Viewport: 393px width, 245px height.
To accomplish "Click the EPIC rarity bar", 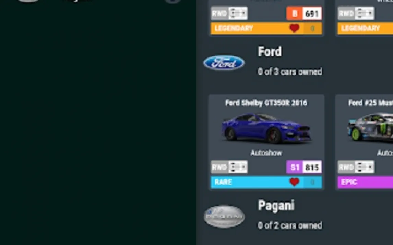I will tap(365, 182).
